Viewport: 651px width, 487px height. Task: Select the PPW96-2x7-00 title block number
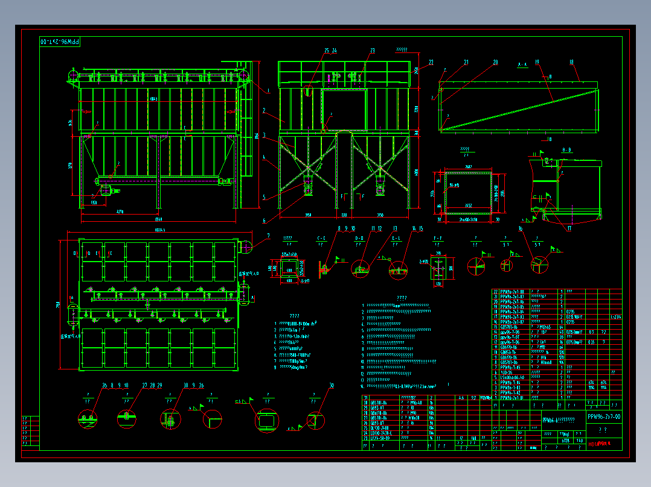pos(604,416)
